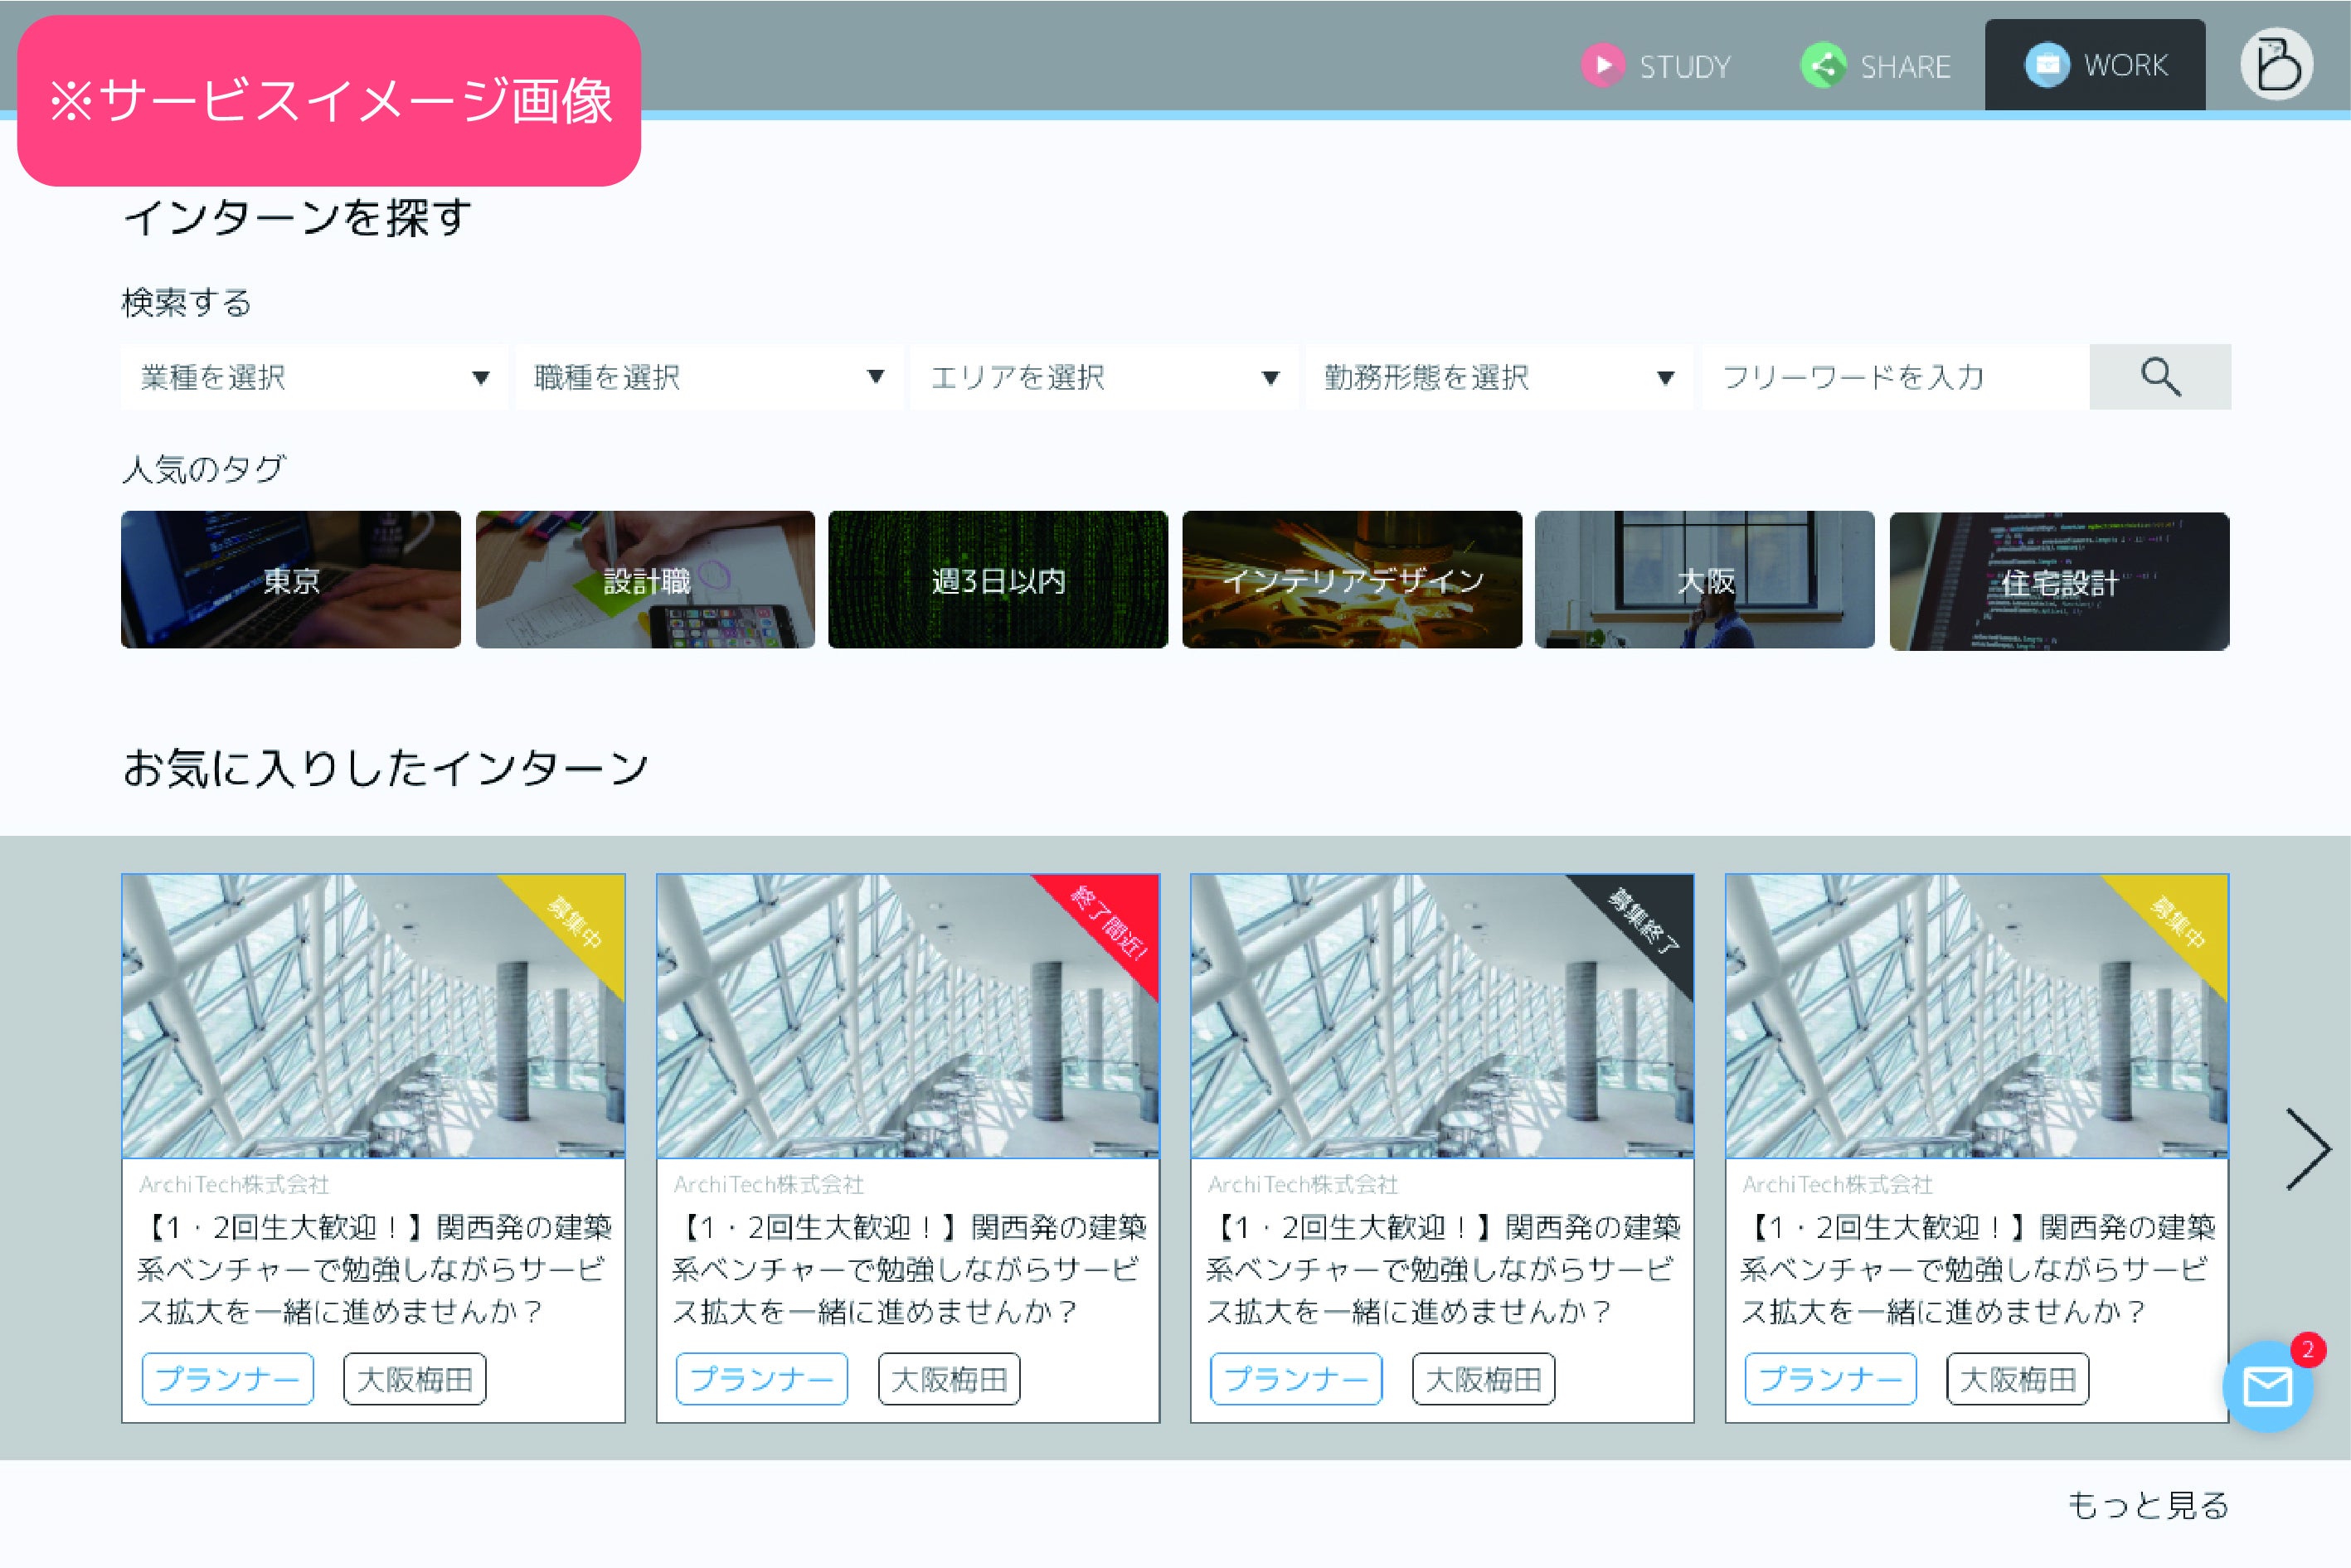The width and height of the screenshot is (2351, 1568).
Task: Open the エリアを選択 dropdown
Action: click(1103, 377)
